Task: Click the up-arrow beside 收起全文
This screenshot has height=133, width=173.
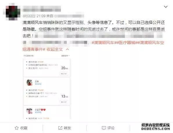Action: coord(67,49)
